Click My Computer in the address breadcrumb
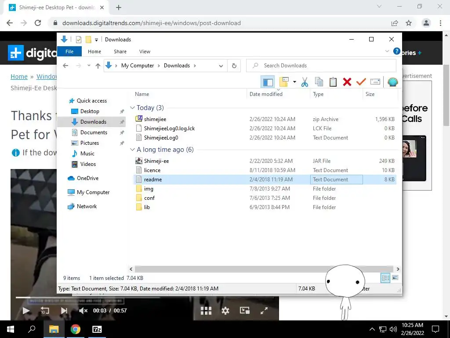 [138, 66]
